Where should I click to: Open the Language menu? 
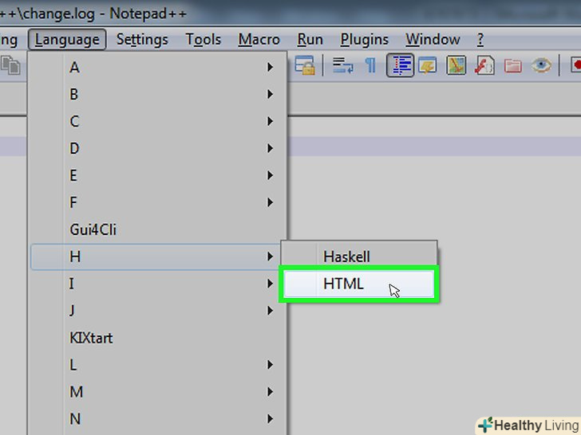[67, 40]
